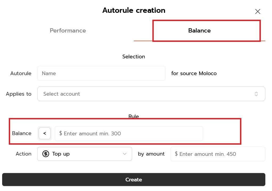
Task: Click the 'Applies to' label
Action: (19, 94)
